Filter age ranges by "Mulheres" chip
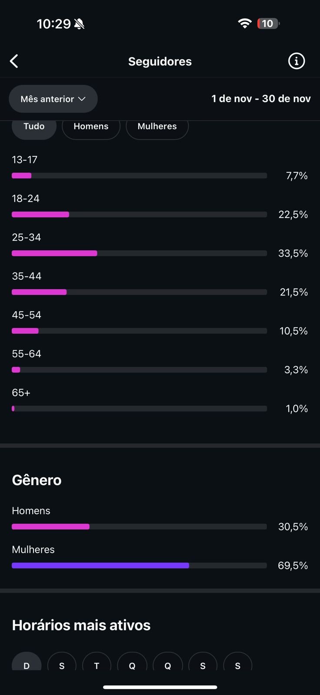The width and height of the screenshot is (320, 695). click(157, 127)
